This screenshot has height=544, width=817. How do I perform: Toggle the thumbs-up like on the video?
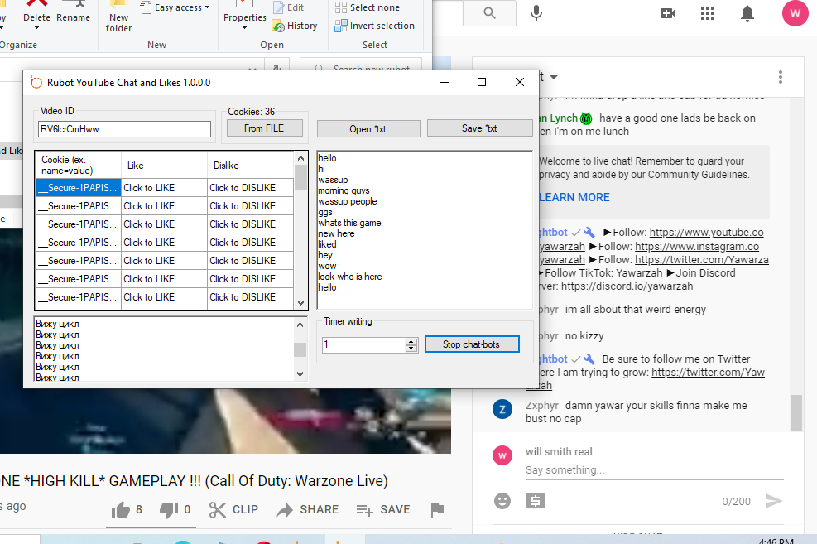click(120, 510)
